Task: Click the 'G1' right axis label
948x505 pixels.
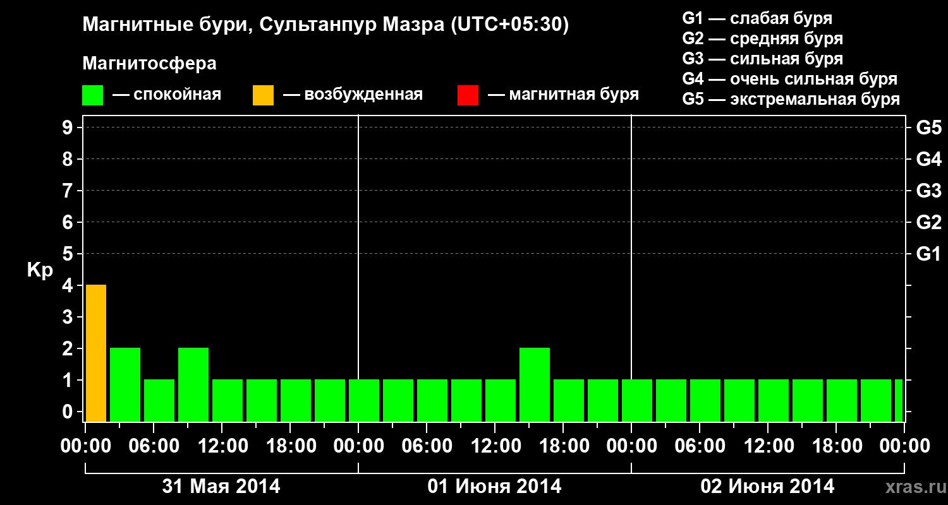Action: (929, 254)
